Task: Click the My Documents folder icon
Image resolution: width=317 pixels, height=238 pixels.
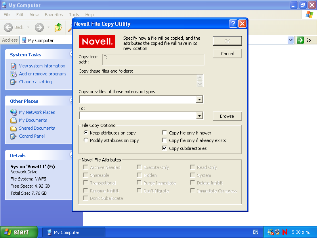Action: click(13, 121)
